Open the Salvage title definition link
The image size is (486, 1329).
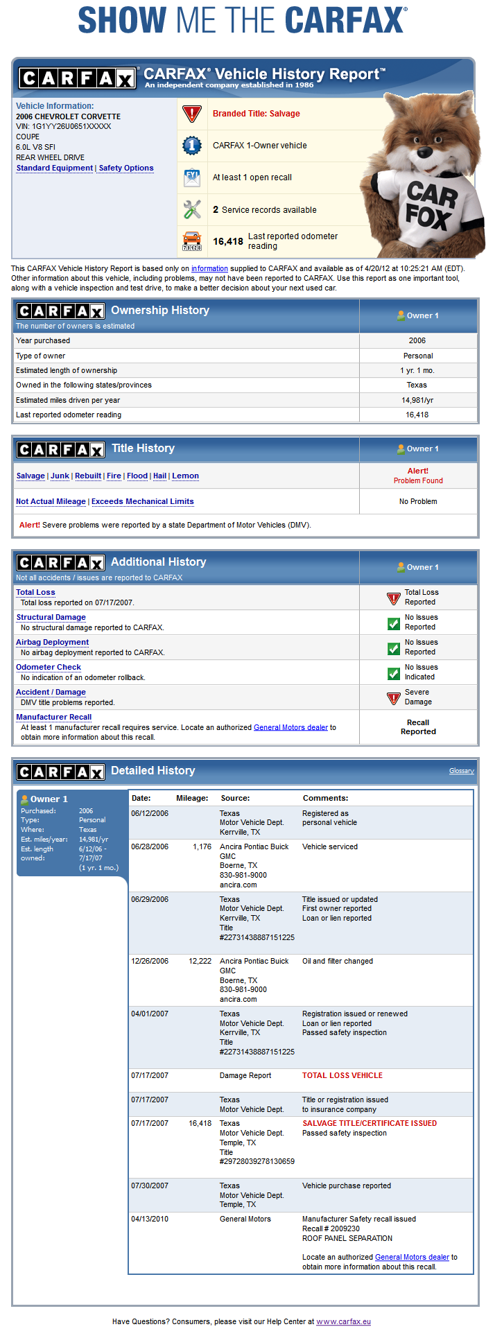pyautogui.click(x=31, y=476)
